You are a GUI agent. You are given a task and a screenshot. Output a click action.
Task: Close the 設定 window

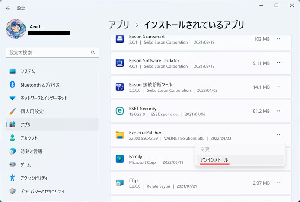coord(292,6)
